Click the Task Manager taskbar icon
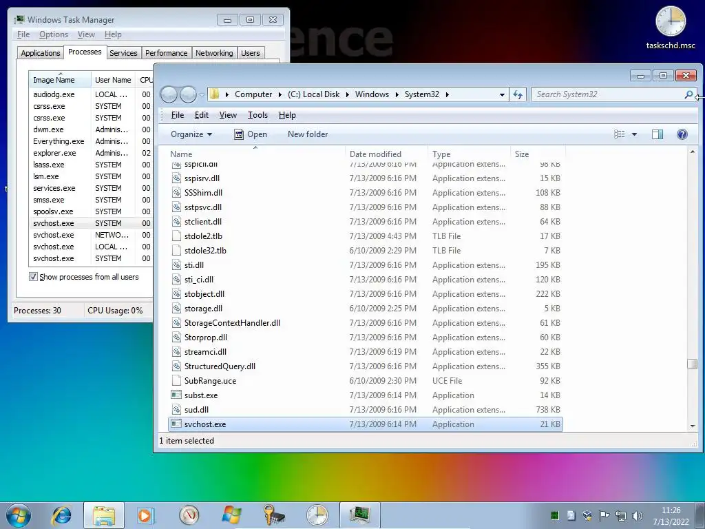The height and width of the screenshot is (529, 705). (360, 515)
